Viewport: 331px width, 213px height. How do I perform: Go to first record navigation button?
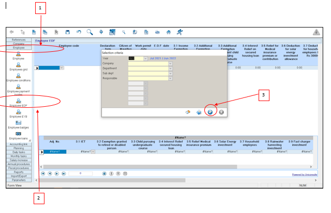point(43,173)
